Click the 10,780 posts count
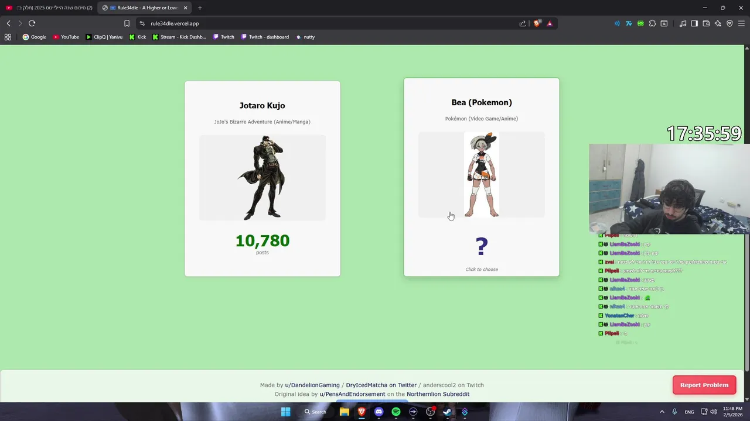The height and width of the screenshot is (421, 750). [x=262, y=241]
